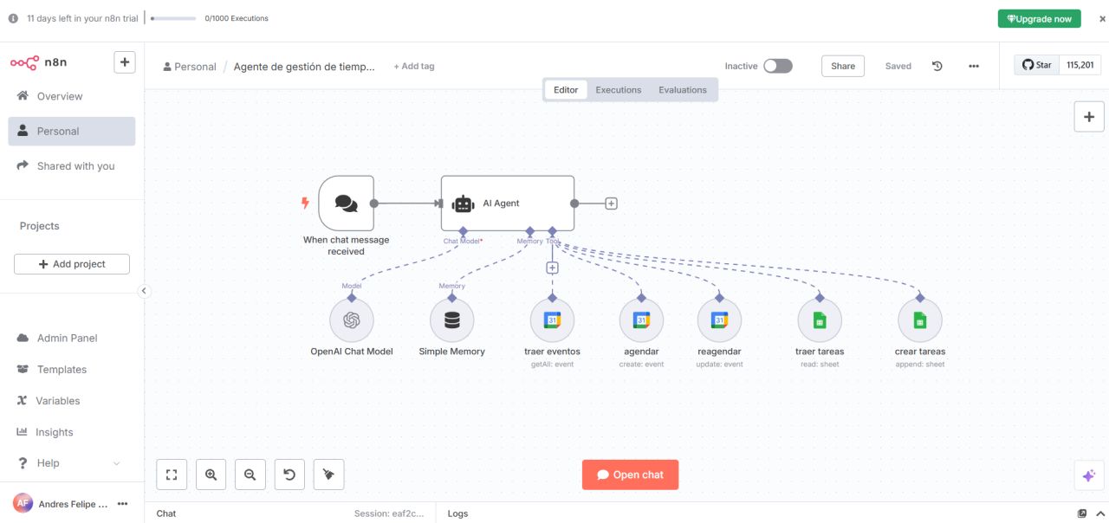The width and height of the screenshot is (1109, 523).
Task: Click Add project
Action: 72,264
